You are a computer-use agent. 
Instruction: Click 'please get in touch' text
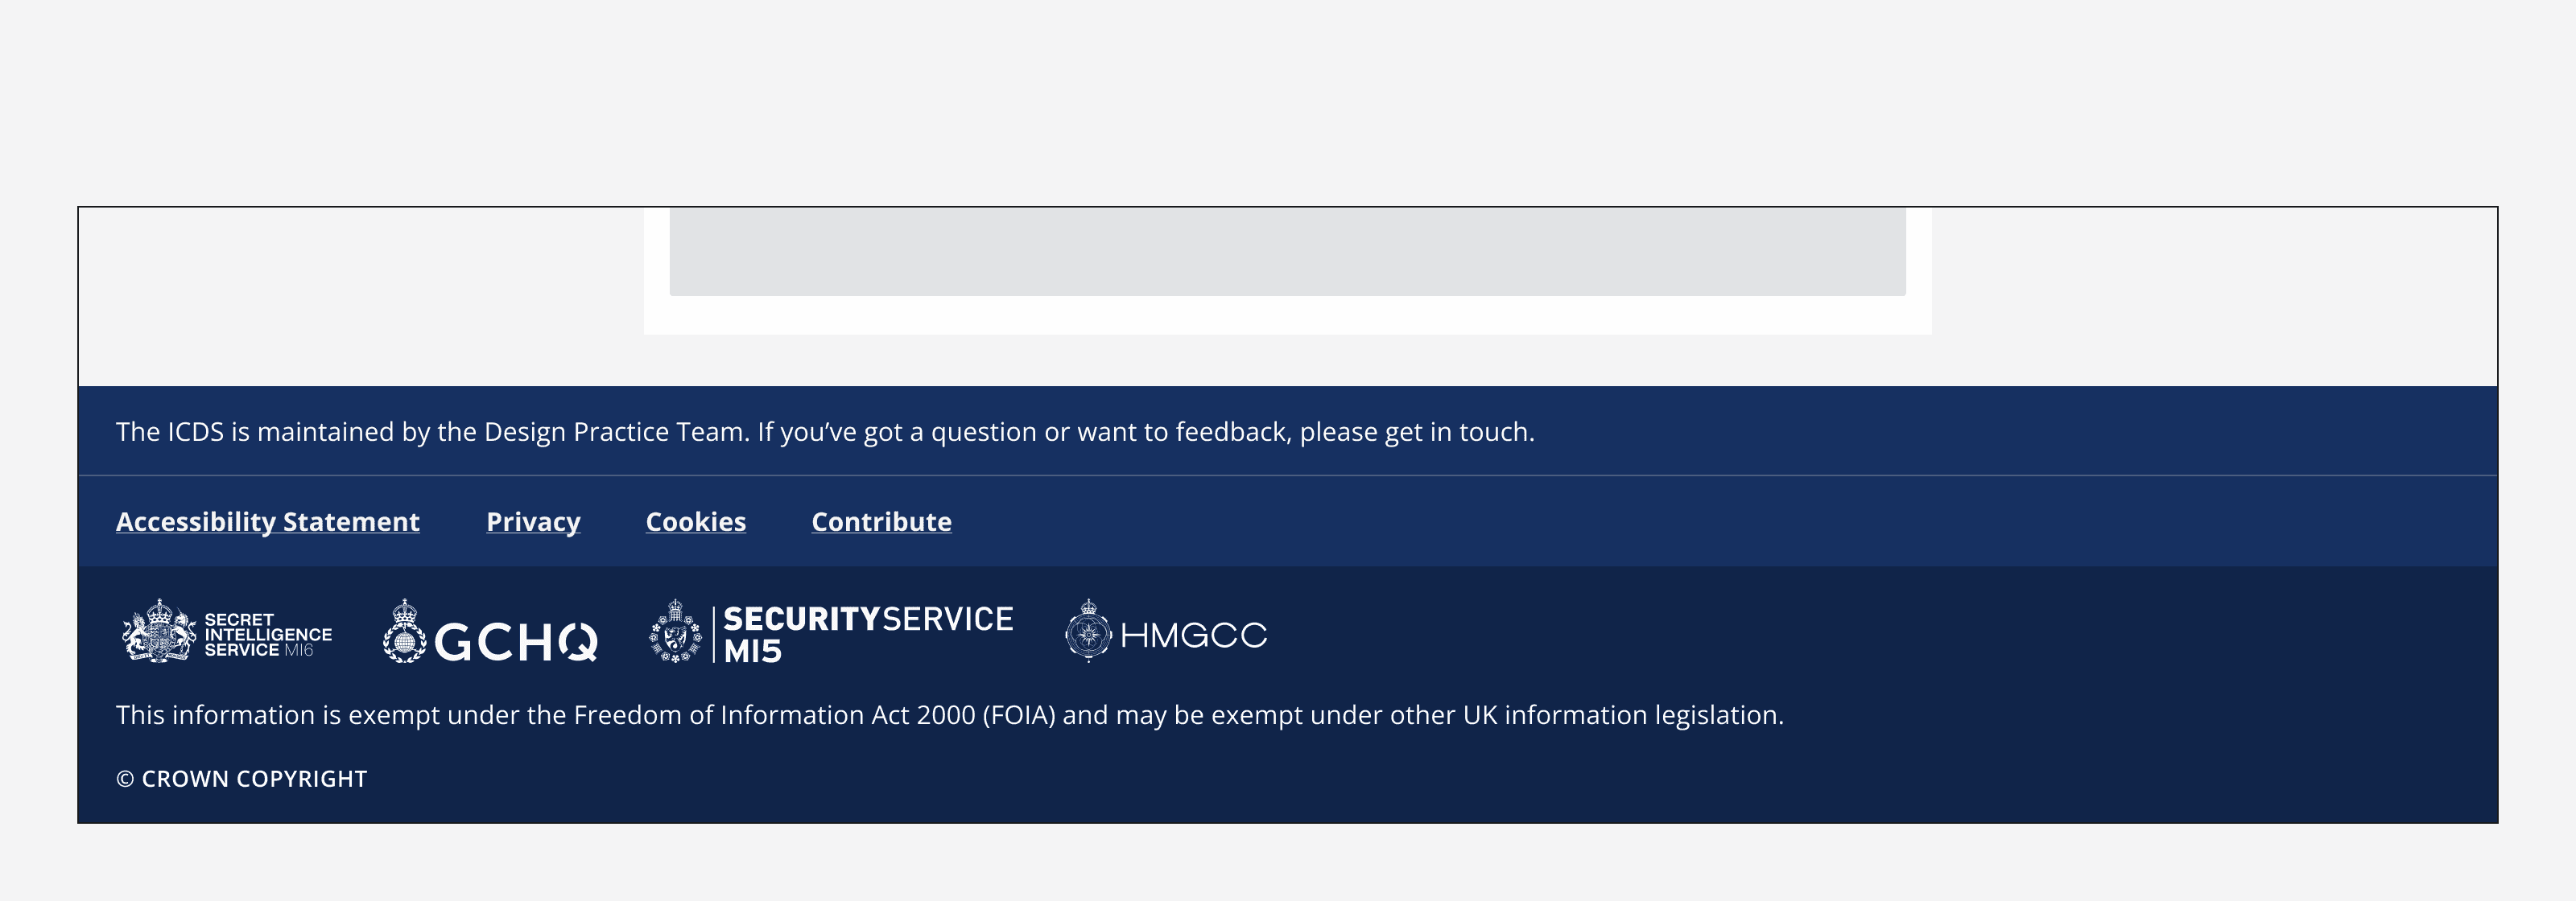[x=1415, y=431]
